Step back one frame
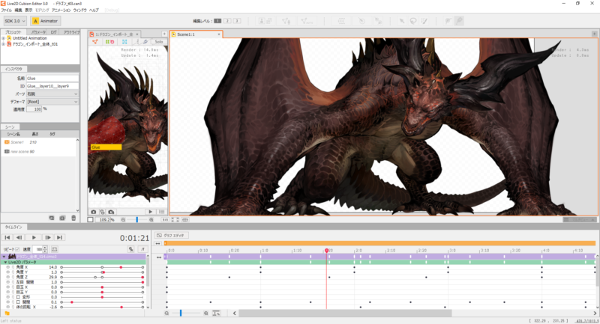Screen dimensions: 600x324 [x=19, y=237]
